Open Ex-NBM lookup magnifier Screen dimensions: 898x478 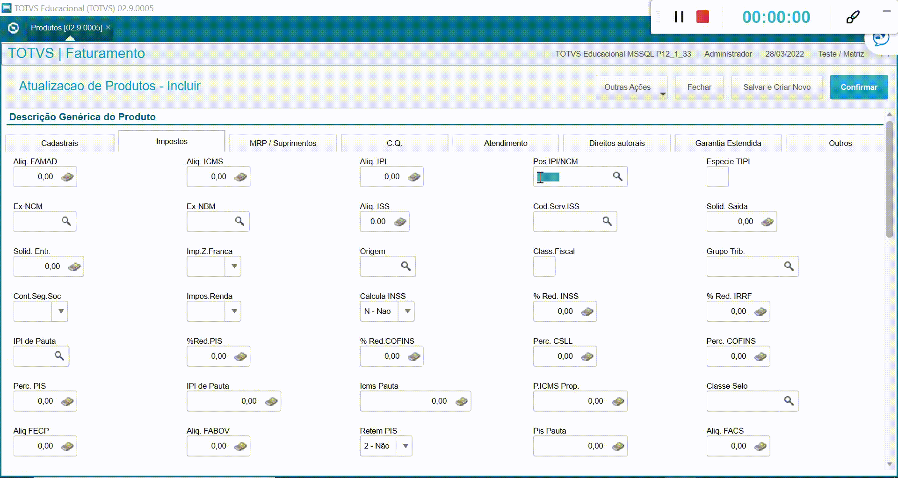coord(239,221)
